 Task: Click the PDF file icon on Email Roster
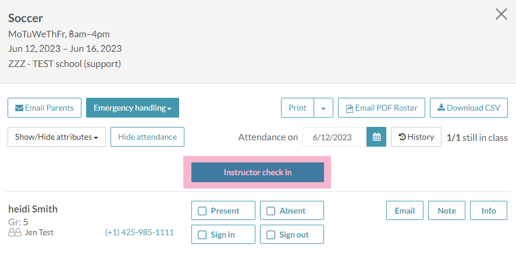point(350,108)
